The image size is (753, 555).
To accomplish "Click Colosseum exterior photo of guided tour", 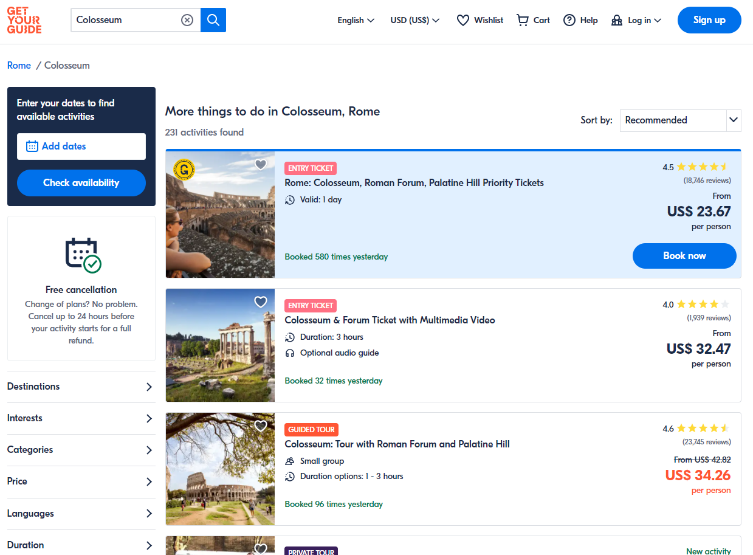I will pyautogui.click(x=220, y=469).
